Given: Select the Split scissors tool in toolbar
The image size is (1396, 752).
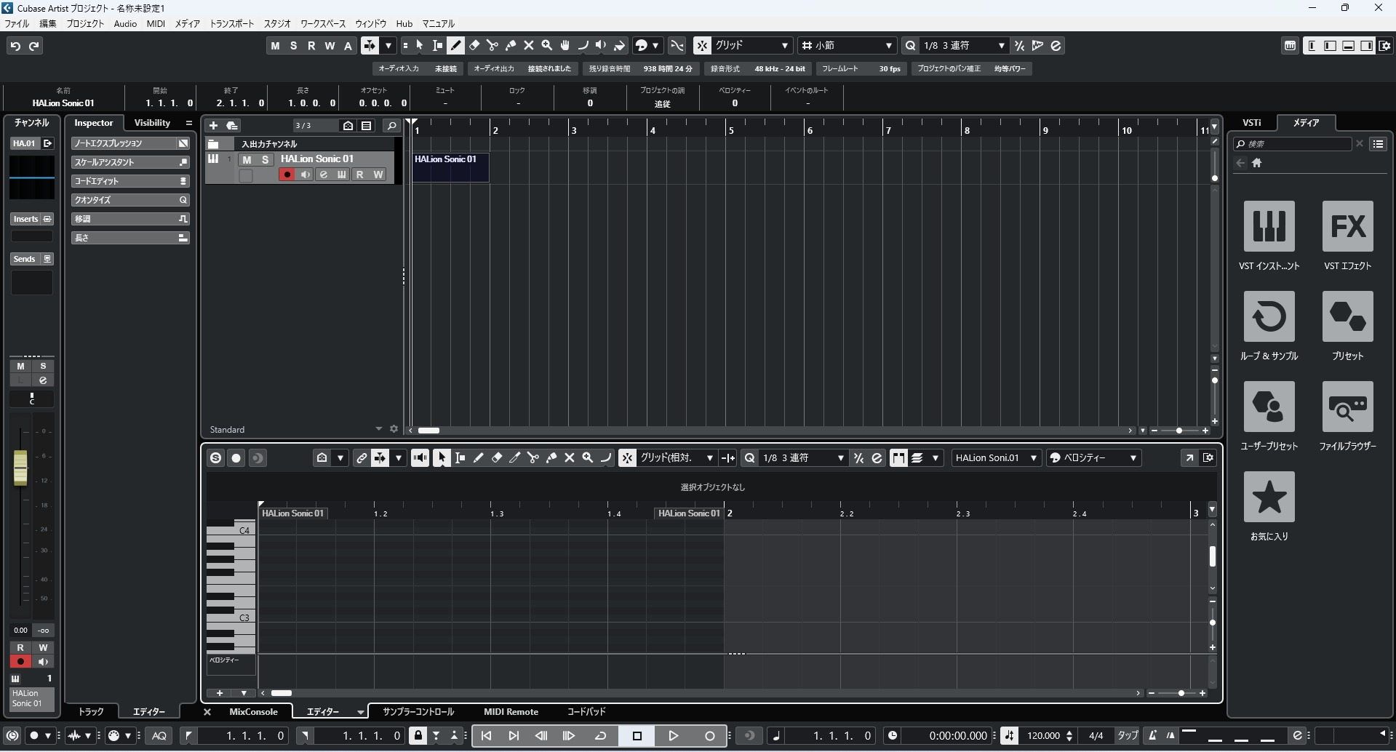Looking at the screenshot, I should 492,46.
